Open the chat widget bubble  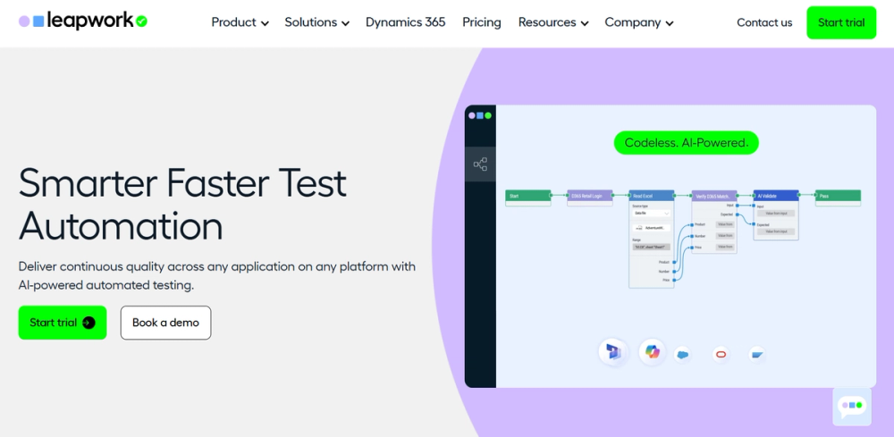coord(852,407)
